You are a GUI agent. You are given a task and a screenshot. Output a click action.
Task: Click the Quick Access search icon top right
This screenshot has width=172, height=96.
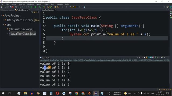pyautogui.click(x=164, y=7)
